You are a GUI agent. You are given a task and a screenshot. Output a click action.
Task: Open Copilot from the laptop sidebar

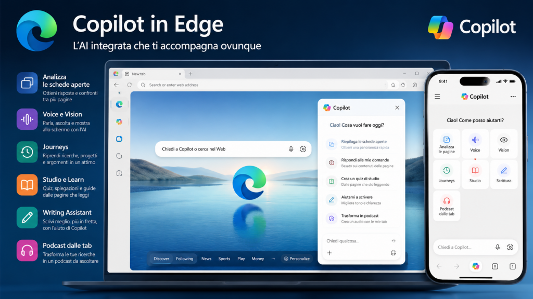(x=119, y=121)
